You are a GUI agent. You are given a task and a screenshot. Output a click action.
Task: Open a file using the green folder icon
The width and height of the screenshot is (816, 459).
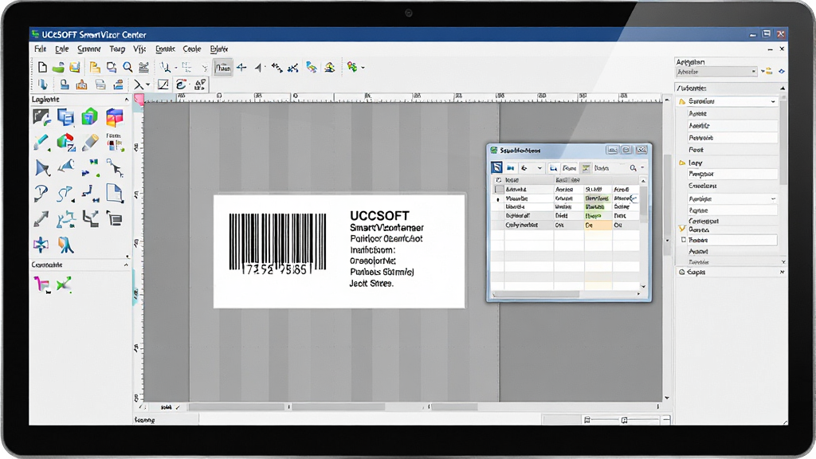58,67
